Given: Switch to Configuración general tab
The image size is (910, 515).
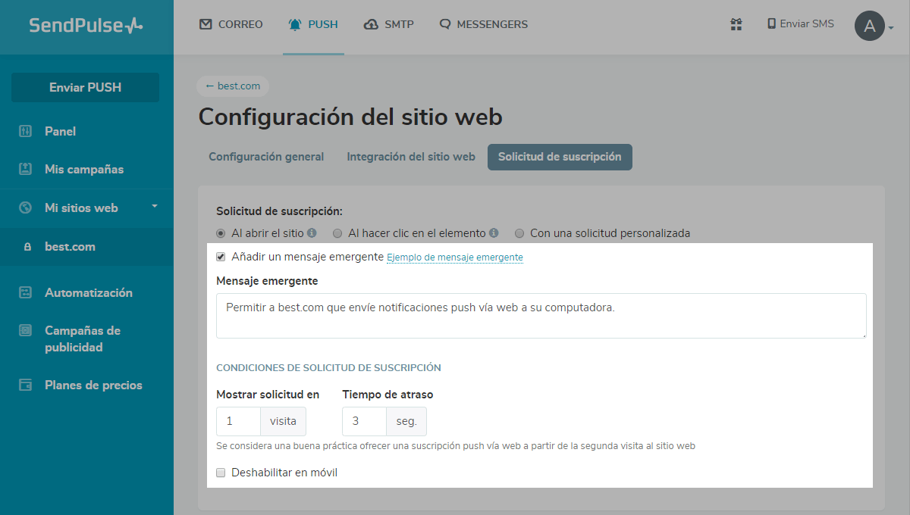Looking at the screenshot, I should pos(266,157).
